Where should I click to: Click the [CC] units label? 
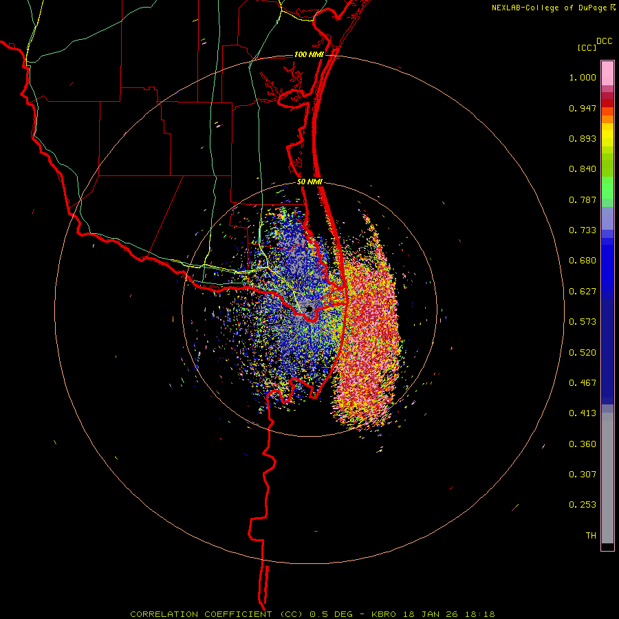coord(587,47)
